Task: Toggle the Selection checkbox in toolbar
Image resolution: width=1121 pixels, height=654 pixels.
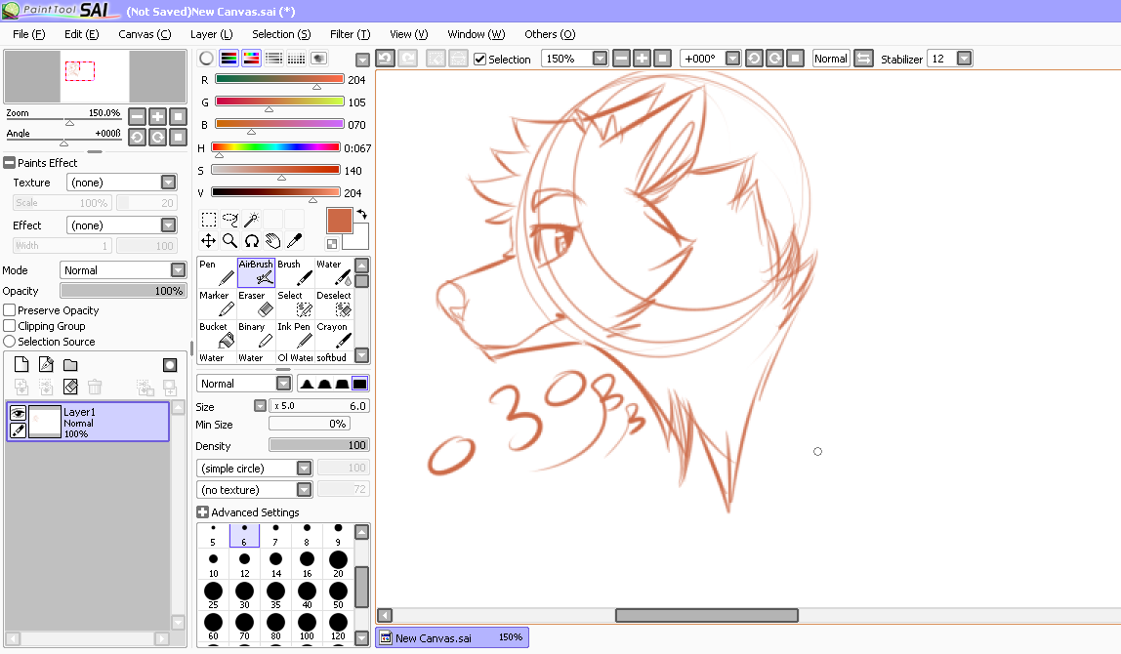Action: click(x=479, y=60)
